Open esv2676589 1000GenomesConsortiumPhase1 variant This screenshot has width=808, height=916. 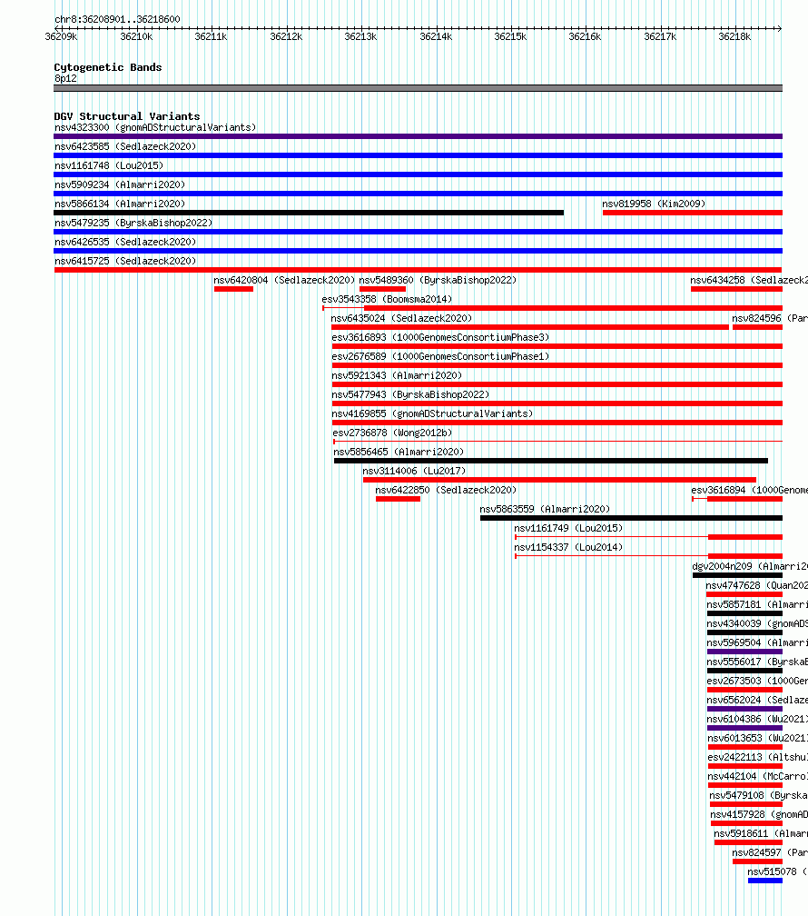441,356
